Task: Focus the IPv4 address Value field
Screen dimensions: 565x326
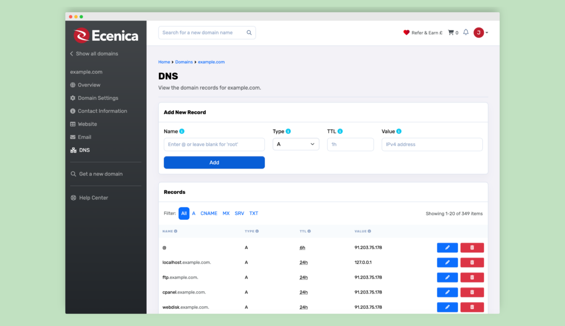Action: (432, 144)
